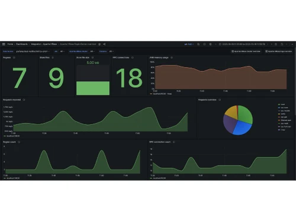Go to Dashboards breadcrumb

point(22,44)
